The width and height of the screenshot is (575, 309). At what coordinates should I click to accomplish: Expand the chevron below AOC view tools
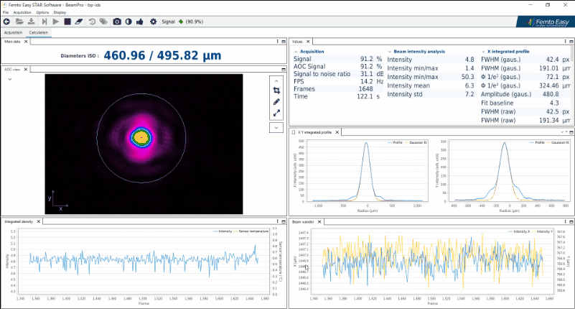point(276,127)
